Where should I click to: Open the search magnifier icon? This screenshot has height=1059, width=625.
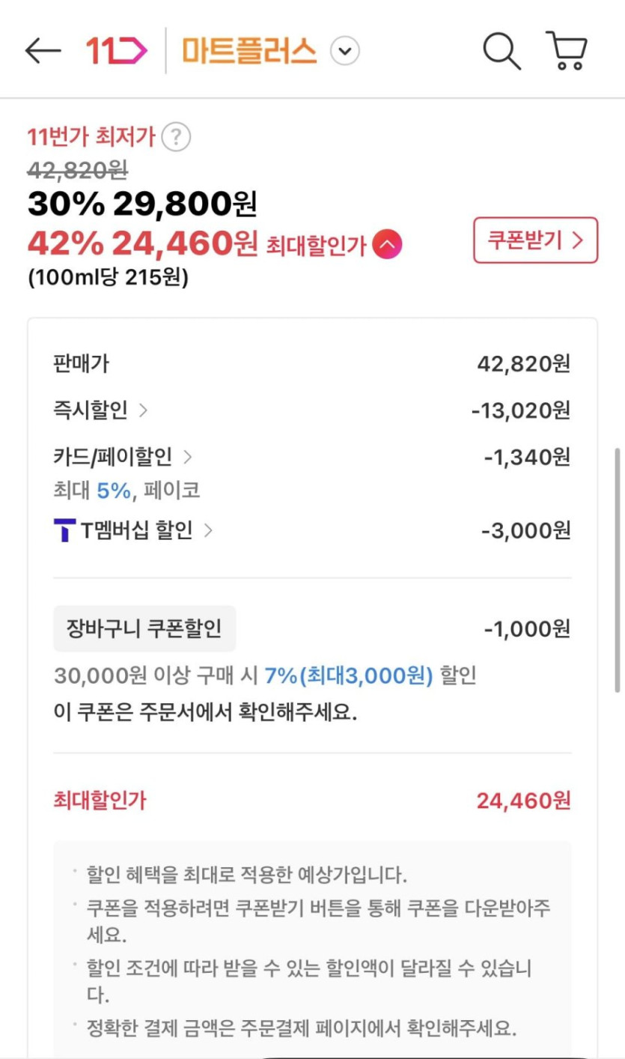coord(501,51)
